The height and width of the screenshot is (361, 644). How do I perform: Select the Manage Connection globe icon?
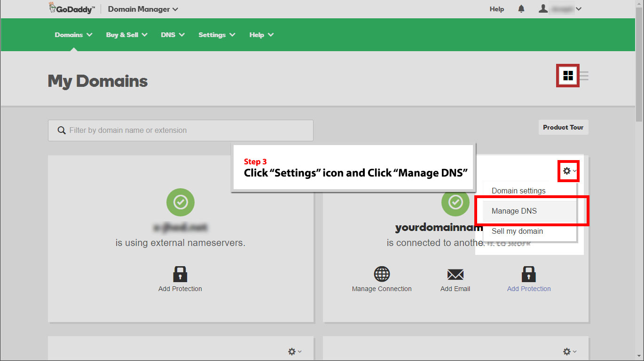coord(382,274)
